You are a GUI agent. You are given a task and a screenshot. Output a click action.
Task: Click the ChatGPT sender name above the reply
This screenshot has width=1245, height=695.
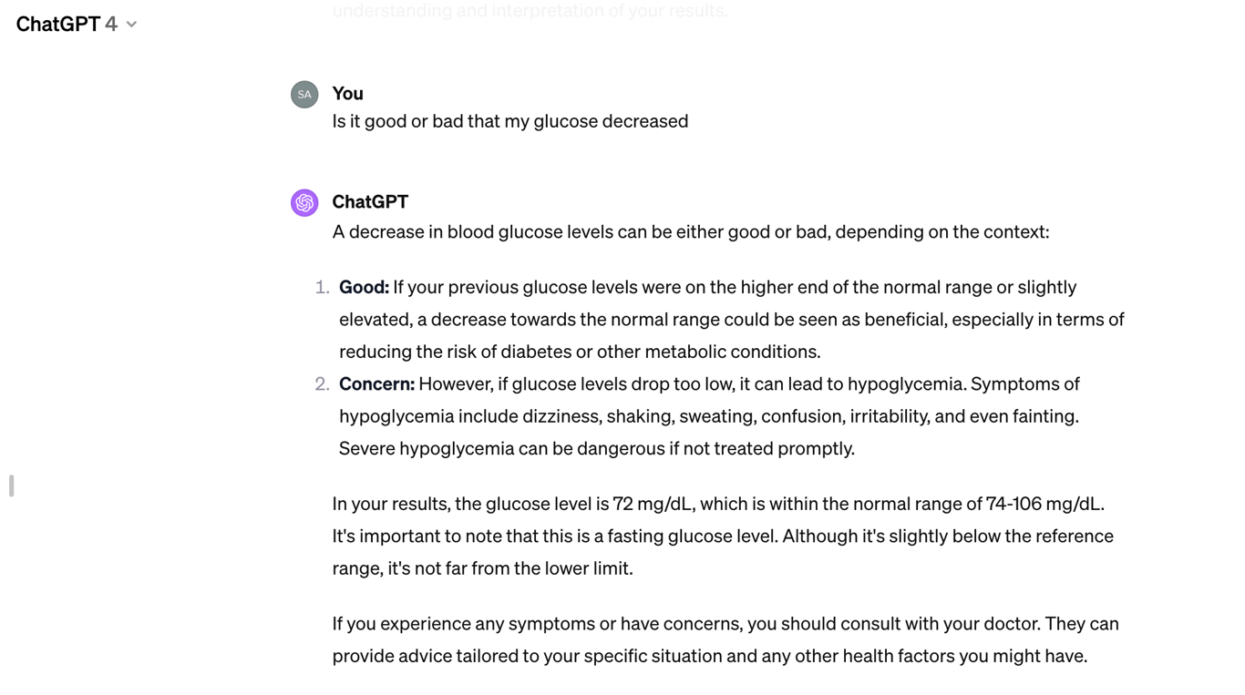pyautogui.click(x=370, y=201)
